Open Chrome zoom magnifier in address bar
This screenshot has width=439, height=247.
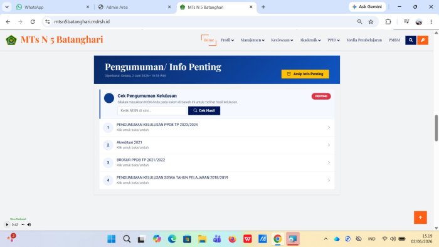click(359, 21)
